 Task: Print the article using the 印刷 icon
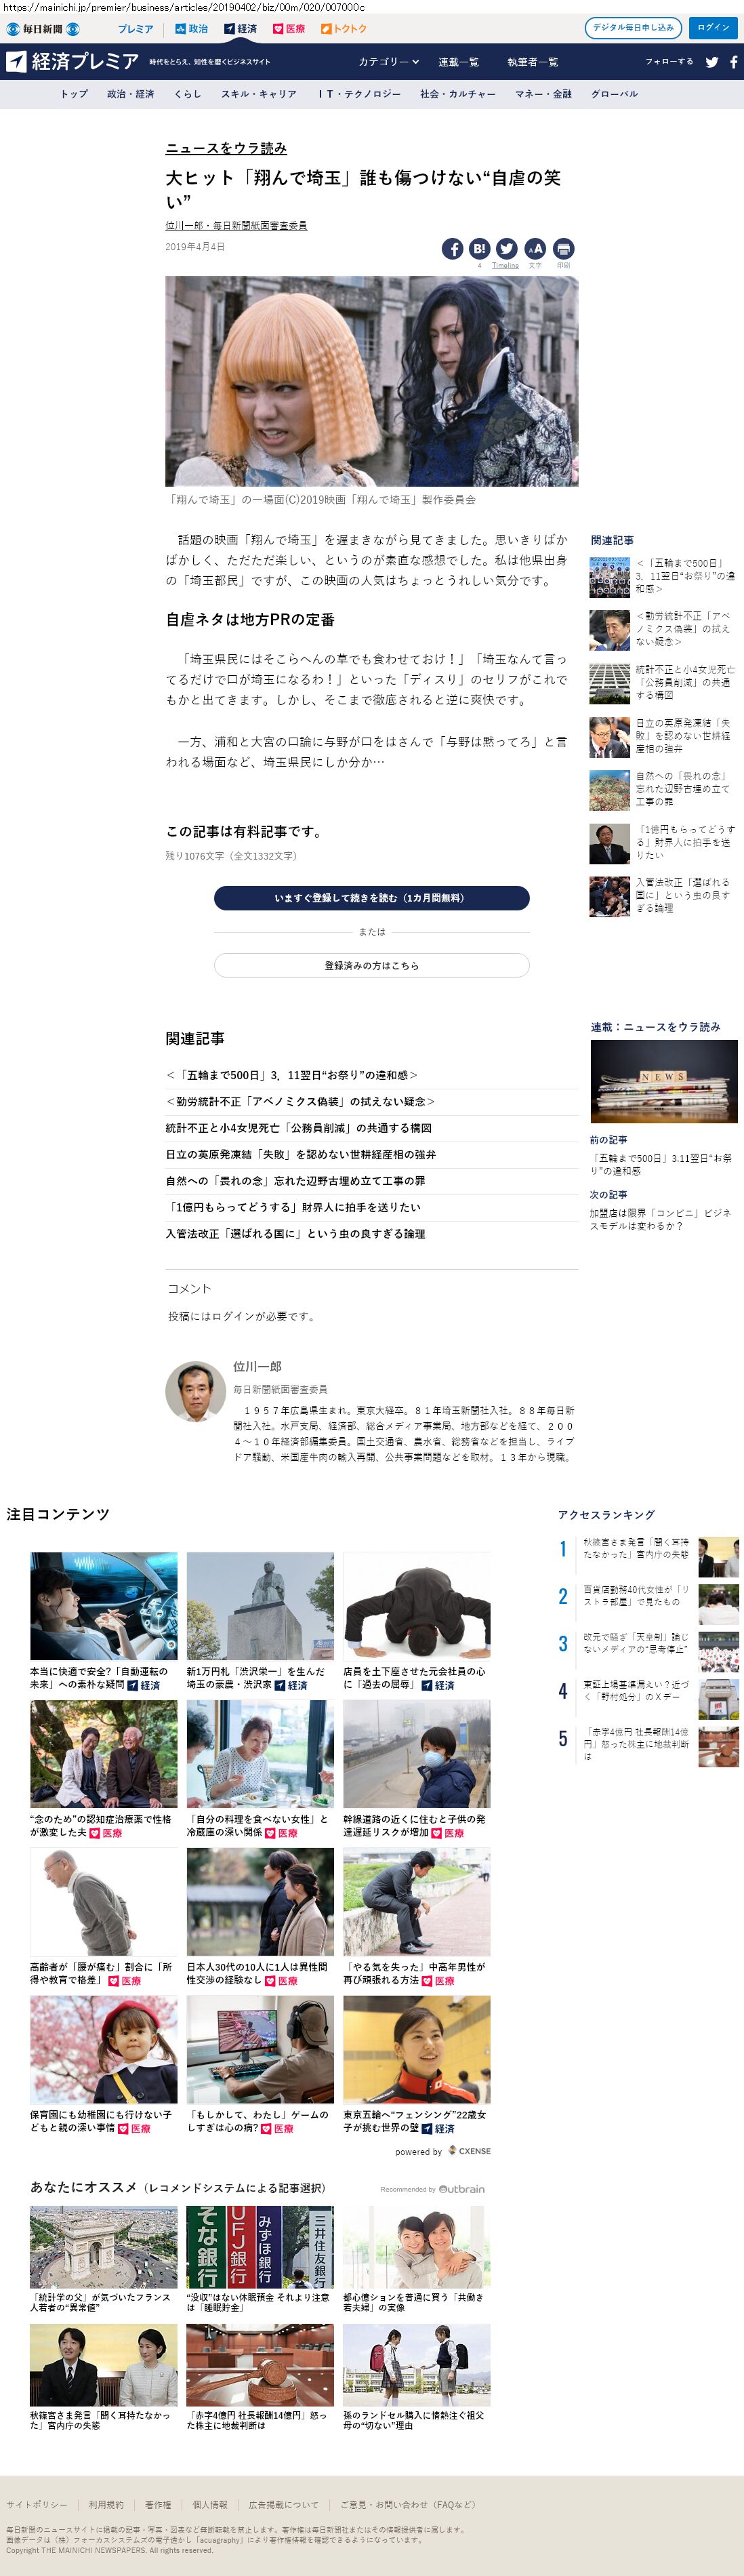point(563,249)
